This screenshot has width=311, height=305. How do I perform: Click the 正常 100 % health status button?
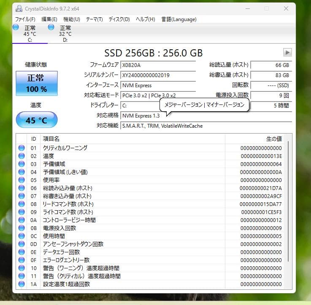click(x=37, y=83)
